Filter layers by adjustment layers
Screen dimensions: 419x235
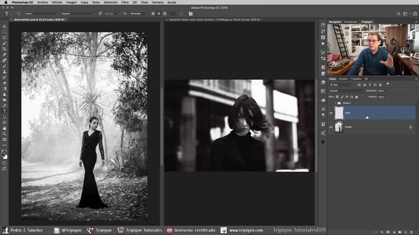pyautogui.click(x=364, y=85)
